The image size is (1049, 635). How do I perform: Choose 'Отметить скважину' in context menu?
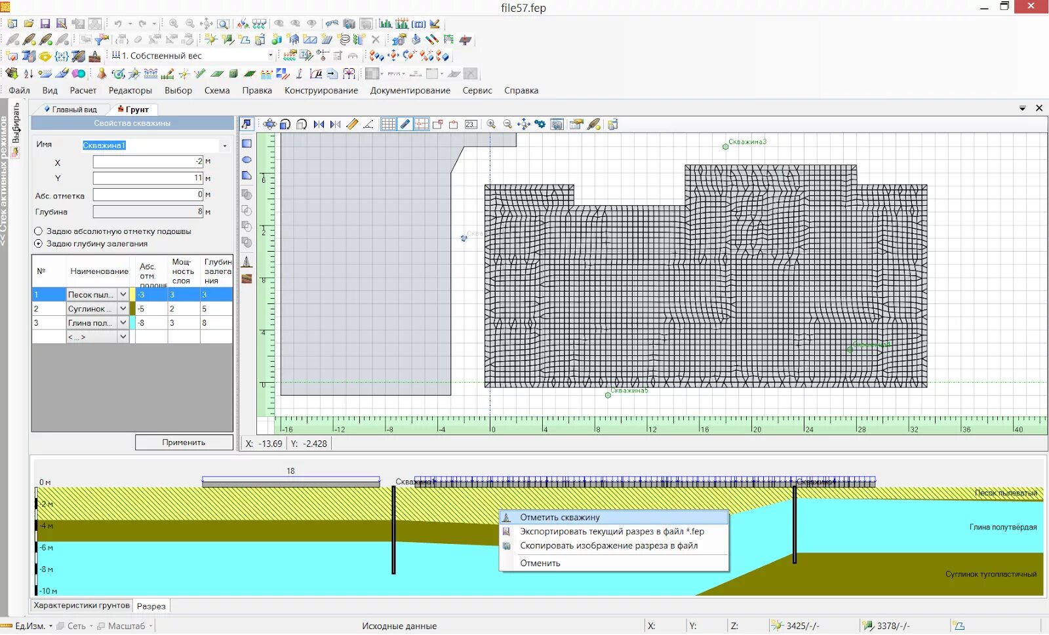pos(614,518)
